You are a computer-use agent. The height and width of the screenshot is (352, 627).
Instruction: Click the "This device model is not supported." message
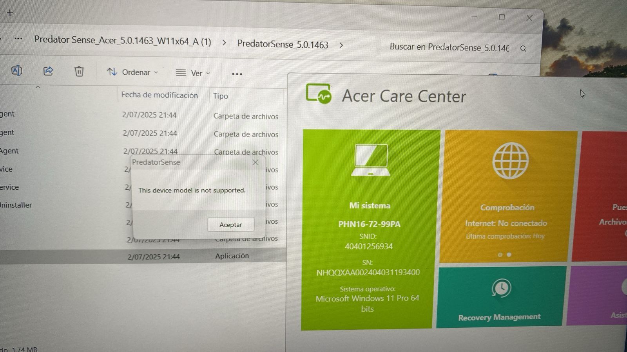coord(192,190)
